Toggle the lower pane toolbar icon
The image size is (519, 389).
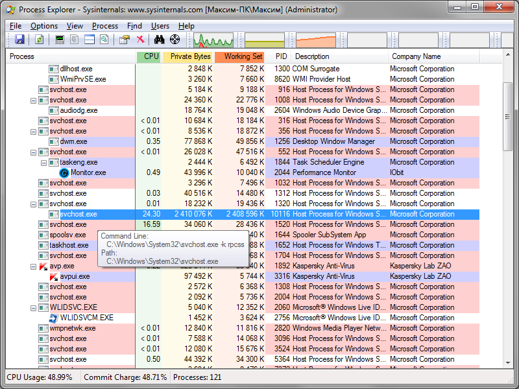click(89, 40)
